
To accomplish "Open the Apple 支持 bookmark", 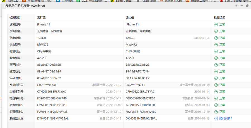I will point(149,1).
